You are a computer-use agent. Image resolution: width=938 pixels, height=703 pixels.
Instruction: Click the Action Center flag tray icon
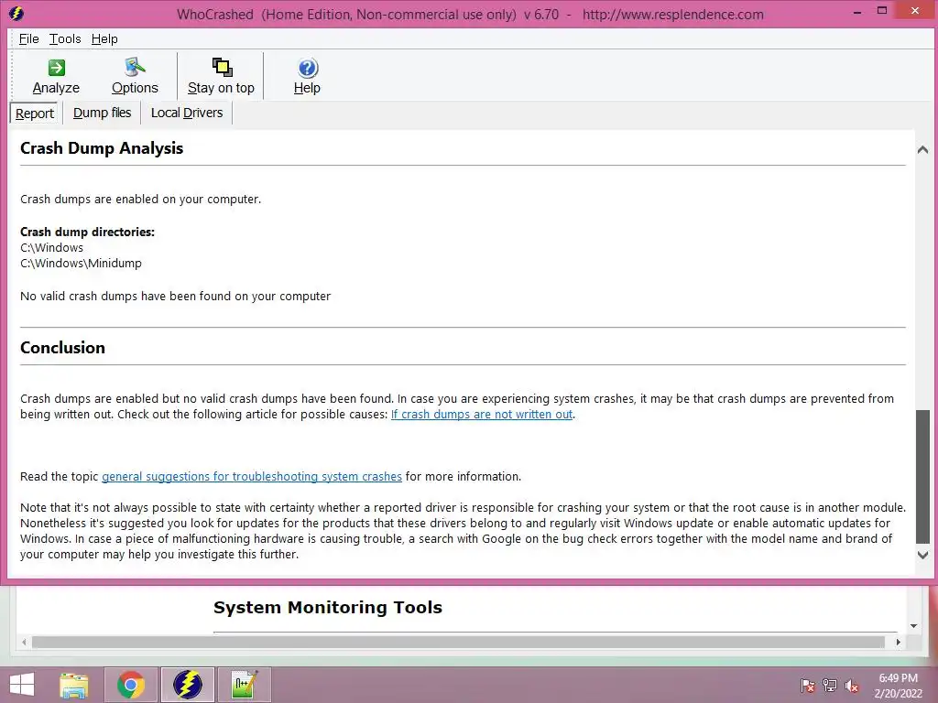[x=808, y=686]
